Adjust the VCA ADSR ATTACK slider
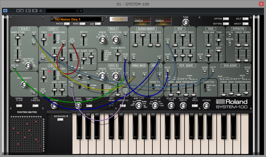This screenshot has height=157, width=266. pos(223,94)
